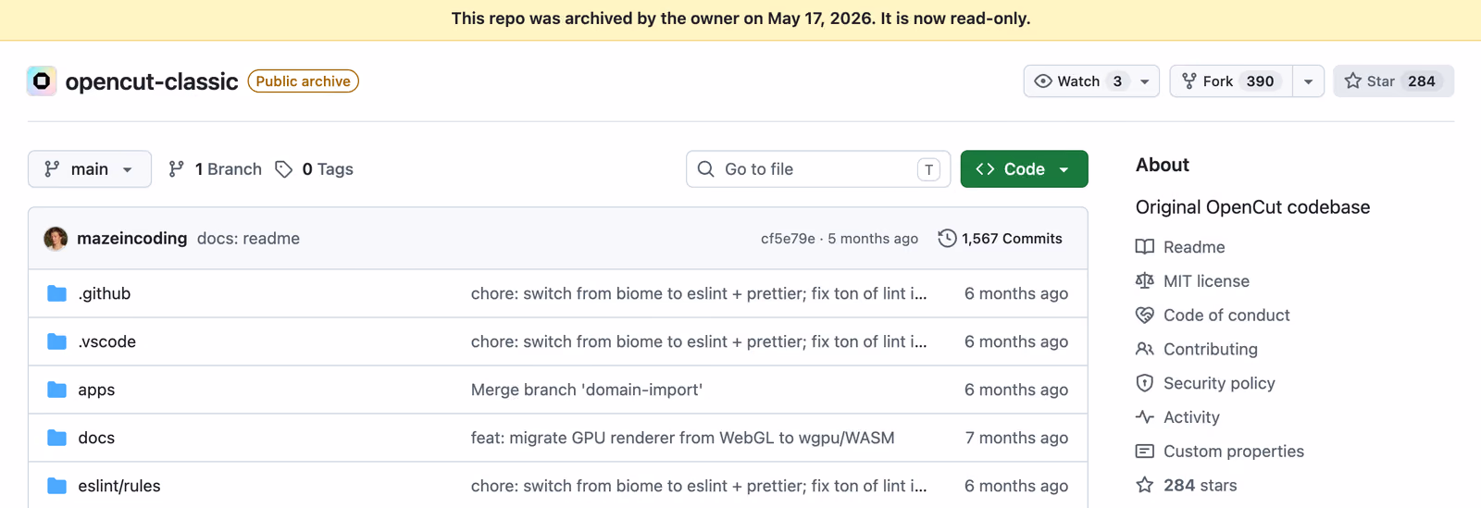
Task: Open 284 stars link
Action: (1200, 485)
